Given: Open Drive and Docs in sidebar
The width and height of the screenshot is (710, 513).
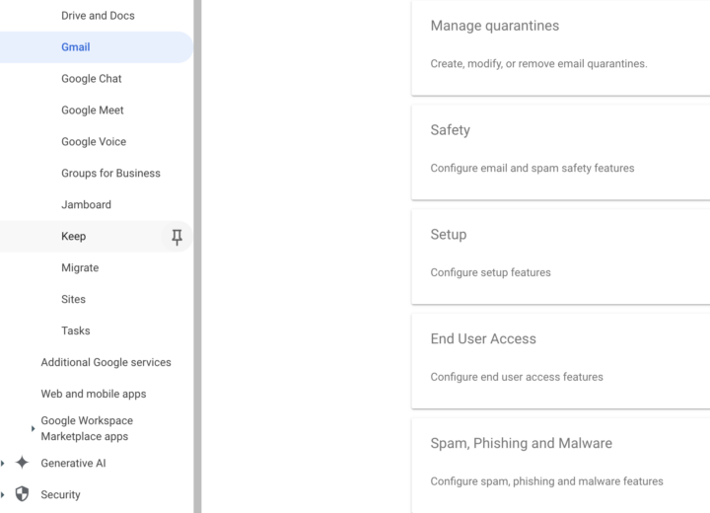Looking at the screenshot, I should coord(98,16).
